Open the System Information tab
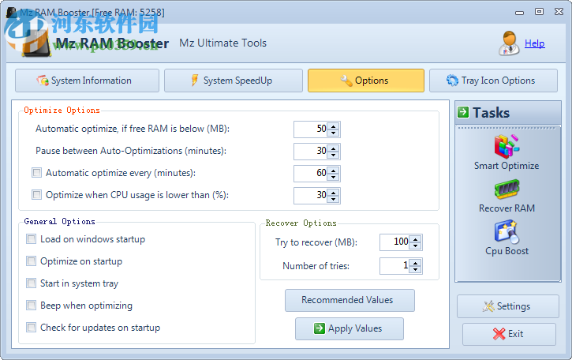This screenshot has width=572, height=360. coord(88,81)
